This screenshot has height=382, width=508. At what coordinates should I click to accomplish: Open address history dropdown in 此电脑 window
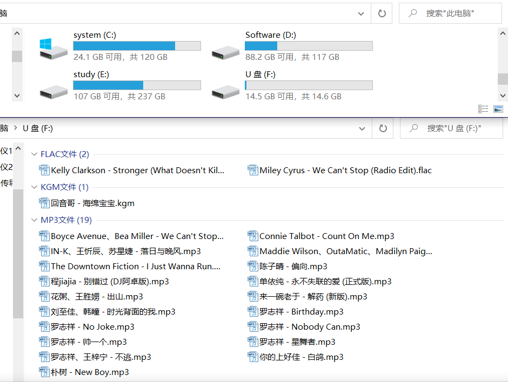click(361, 13)
